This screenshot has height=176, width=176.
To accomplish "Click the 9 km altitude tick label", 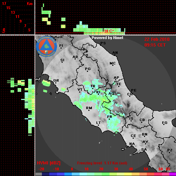I will pos(21,21).
